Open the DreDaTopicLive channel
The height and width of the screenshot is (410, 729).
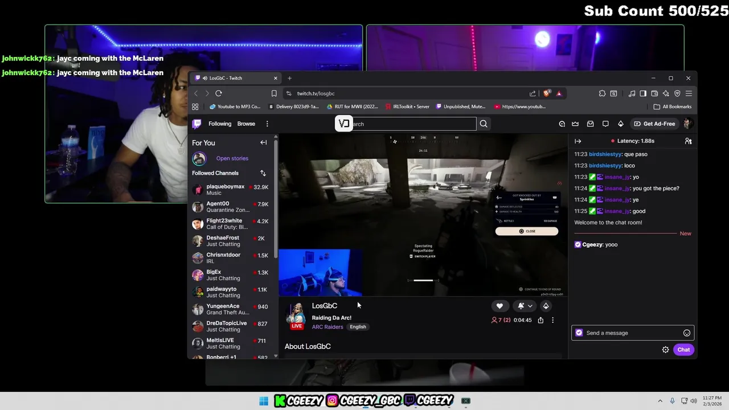[x=231, y=326]
